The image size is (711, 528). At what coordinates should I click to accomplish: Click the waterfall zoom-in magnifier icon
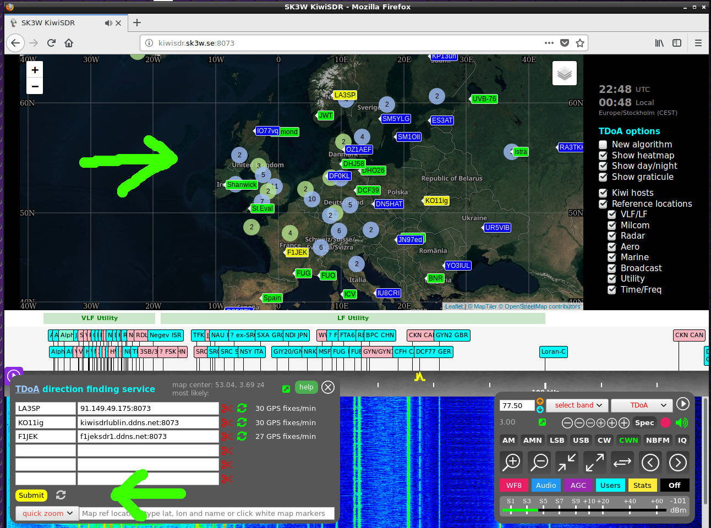click(x=512, y=463)
